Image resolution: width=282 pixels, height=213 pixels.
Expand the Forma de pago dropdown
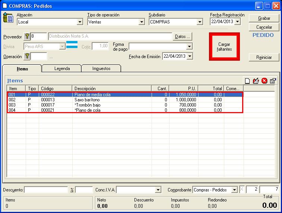(x=189, y=47)
